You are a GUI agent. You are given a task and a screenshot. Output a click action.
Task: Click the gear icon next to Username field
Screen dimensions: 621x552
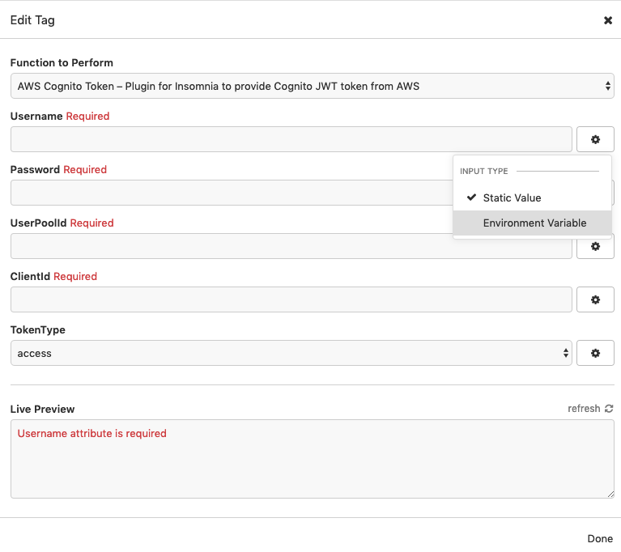click(x=595, y=139)
